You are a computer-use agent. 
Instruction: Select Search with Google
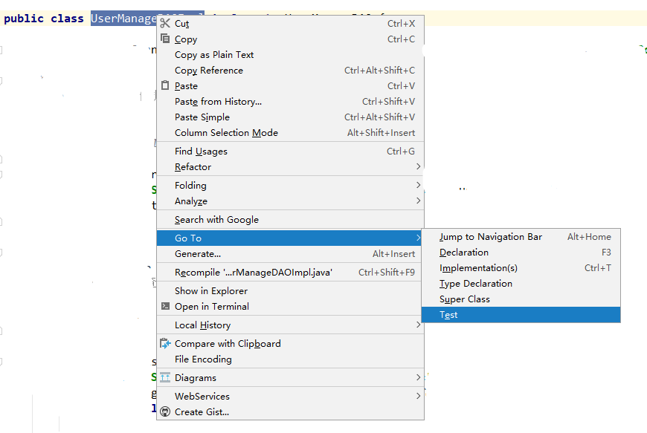pyautogui.click(x=290, y=220)
